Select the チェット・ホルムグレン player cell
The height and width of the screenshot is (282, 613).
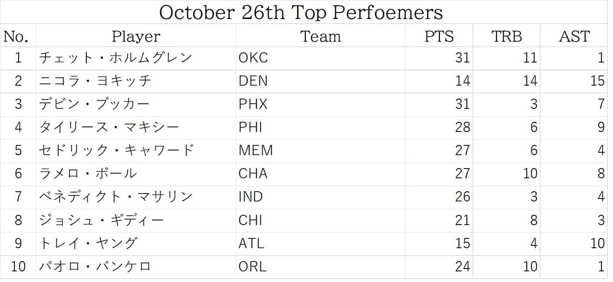[x=116, y=58]
